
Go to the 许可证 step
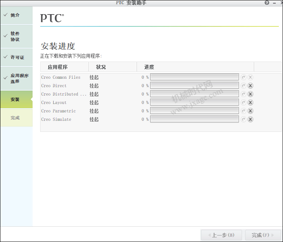[x=16, y=57]
